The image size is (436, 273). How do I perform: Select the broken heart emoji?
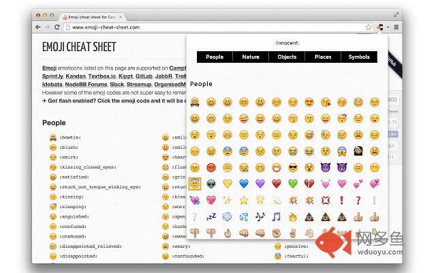point(309,184)
